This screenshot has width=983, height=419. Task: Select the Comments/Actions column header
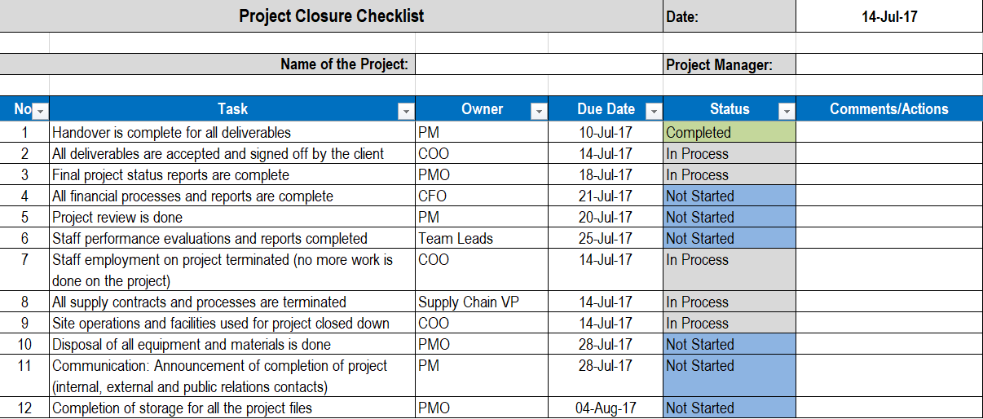tap(889, 109)
